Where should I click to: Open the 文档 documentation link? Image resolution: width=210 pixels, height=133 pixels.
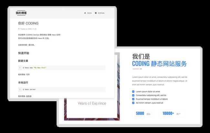(x=47, y=38)
